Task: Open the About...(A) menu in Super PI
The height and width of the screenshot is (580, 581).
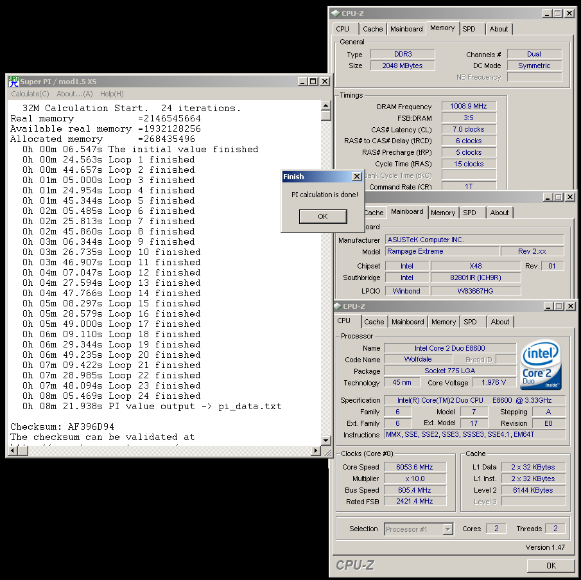Action: [x=74, y=94]
